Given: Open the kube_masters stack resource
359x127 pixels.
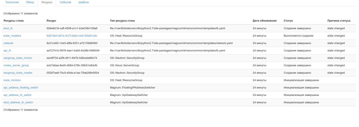Looking at the screenshot, I should click(12, 36).
